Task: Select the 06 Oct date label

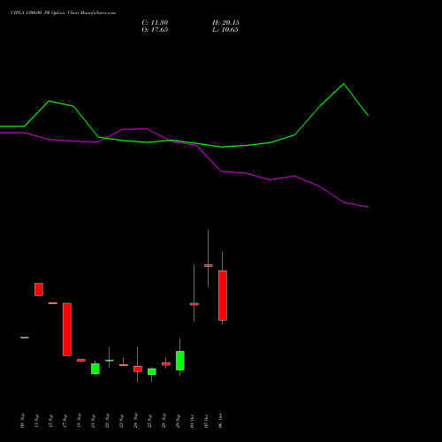Action: [x=220, y=421]
